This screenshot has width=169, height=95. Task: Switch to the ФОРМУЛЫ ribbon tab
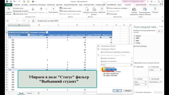[51, 5]
